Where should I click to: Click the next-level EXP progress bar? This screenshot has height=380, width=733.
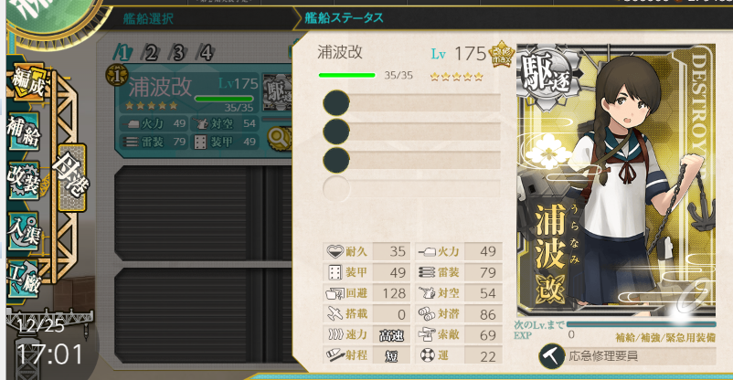(x=641, y=324)
